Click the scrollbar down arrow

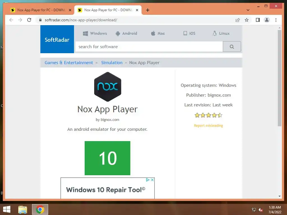(279, 196)
